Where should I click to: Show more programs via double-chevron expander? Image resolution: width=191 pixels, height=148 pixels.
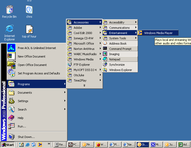click(x=84, y=85)
